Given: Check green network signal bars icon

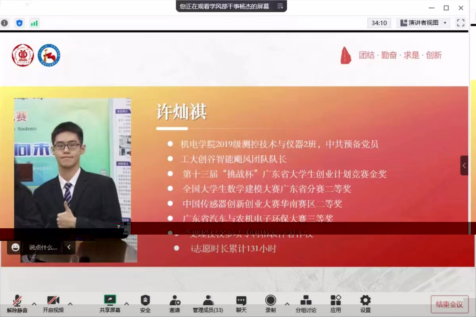Looking at the screenshot, I should coord(35,23).
